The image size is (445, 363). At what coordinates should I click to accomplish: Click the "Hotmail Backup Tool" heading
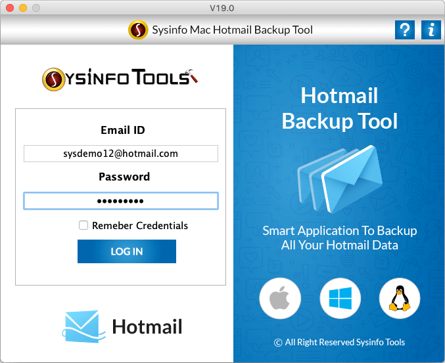[339, 108]
